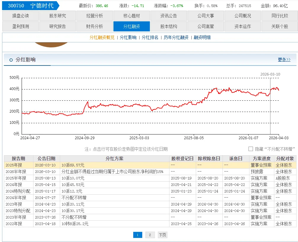Open the 股本结构 tab

click(x=169, y=26)
